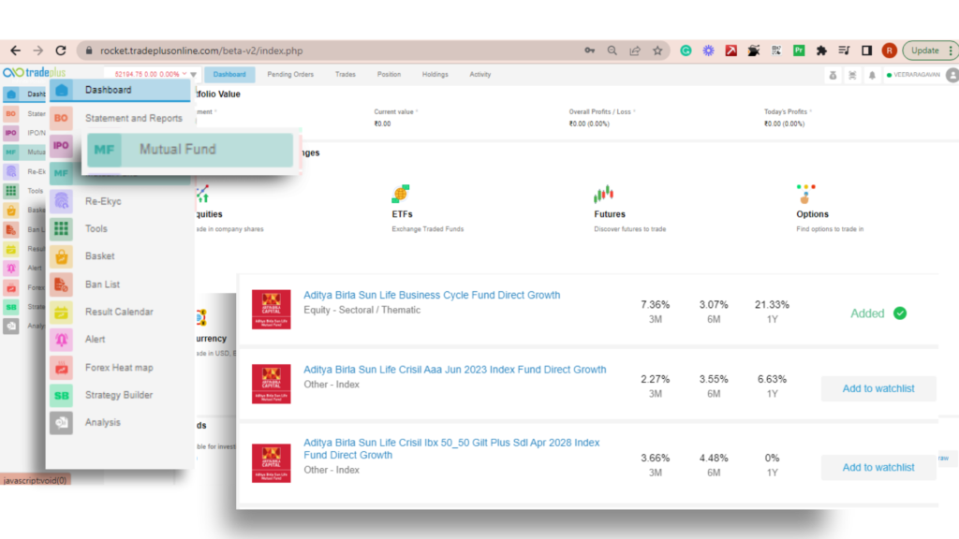Select the Alert bell icon in the menu

[x=60, y=339]
